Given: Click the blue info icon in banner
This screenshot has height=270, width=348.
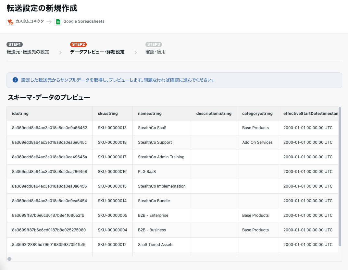Looking at the screenshot, I should tap(15, 80).
